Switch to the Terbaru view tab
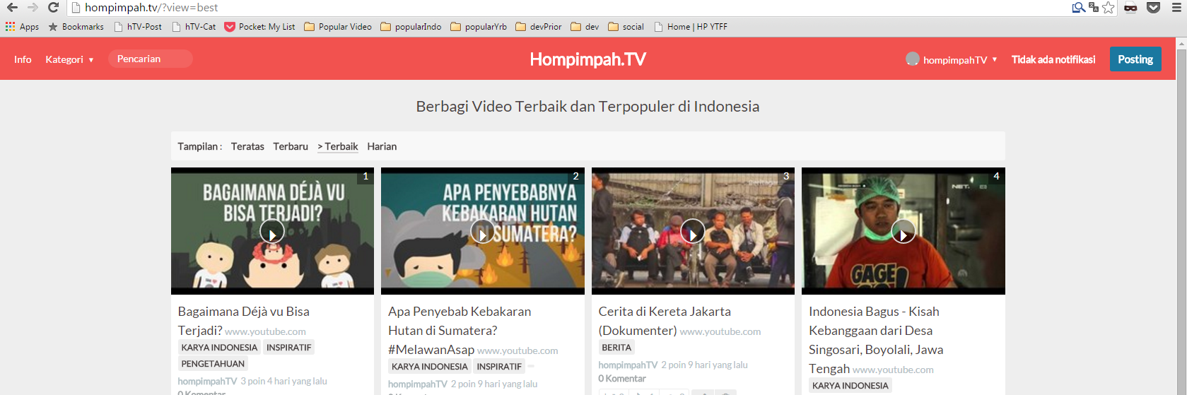 click(x=291, y=146)
